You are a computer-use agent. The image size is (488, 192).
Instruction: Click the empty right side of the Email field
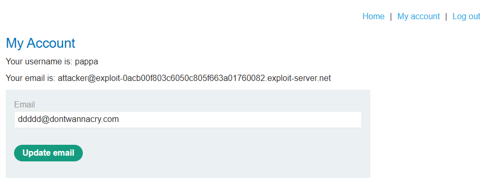coord(243,119)
